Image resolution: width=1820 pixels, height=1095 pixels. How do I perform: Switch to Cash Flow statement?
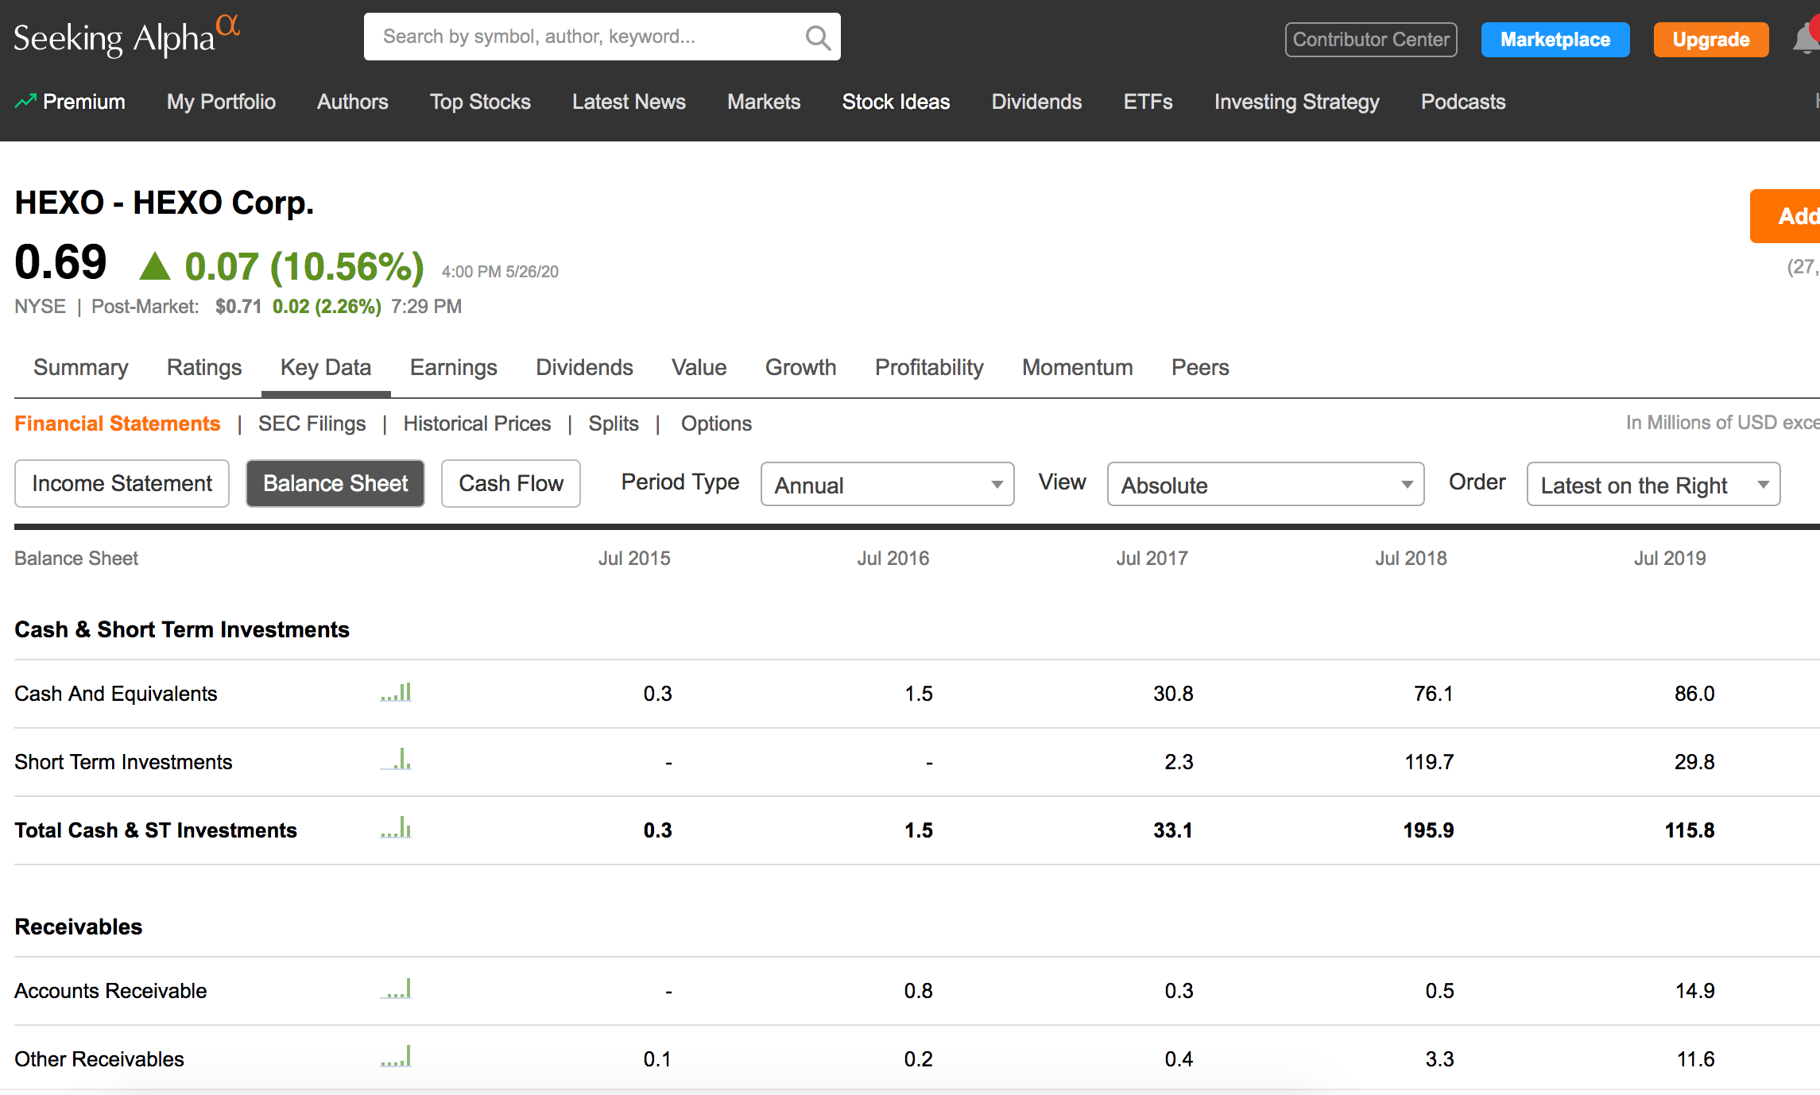point(510,483)
